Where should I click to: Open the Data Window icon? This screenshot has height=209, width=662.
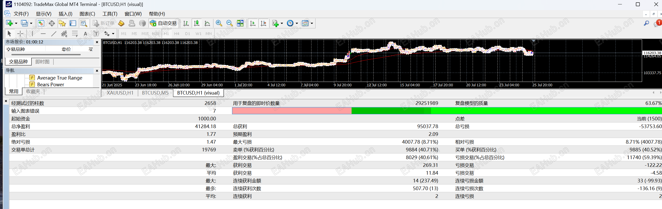click(x=52, y=23)
